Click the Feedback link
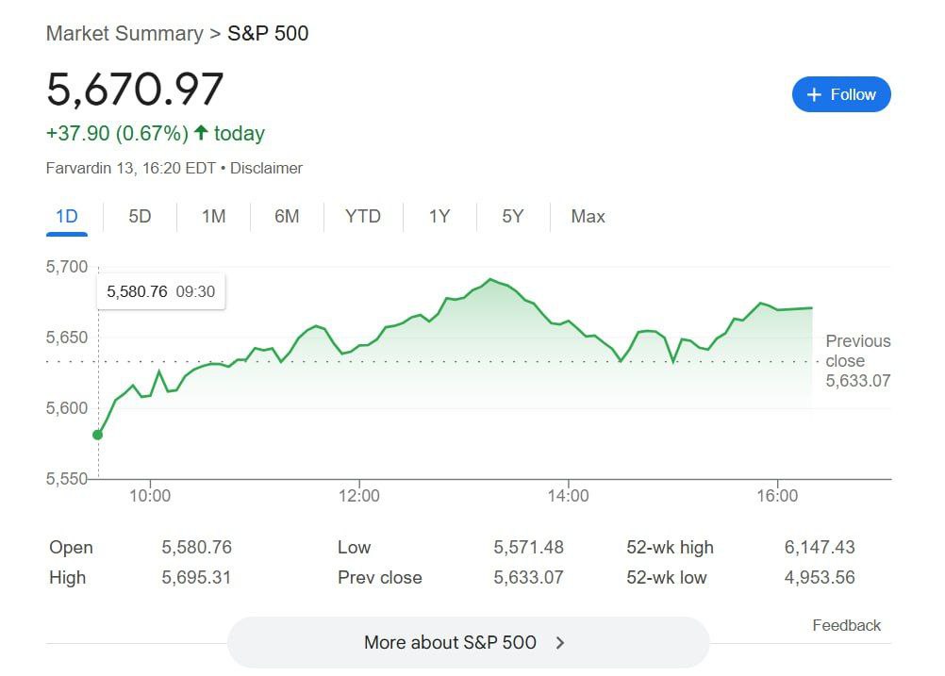The height and width of the screenshot is (676, 945). tap(846, 625)
